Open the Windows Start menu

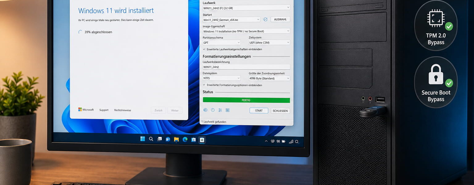click(143, 139)
